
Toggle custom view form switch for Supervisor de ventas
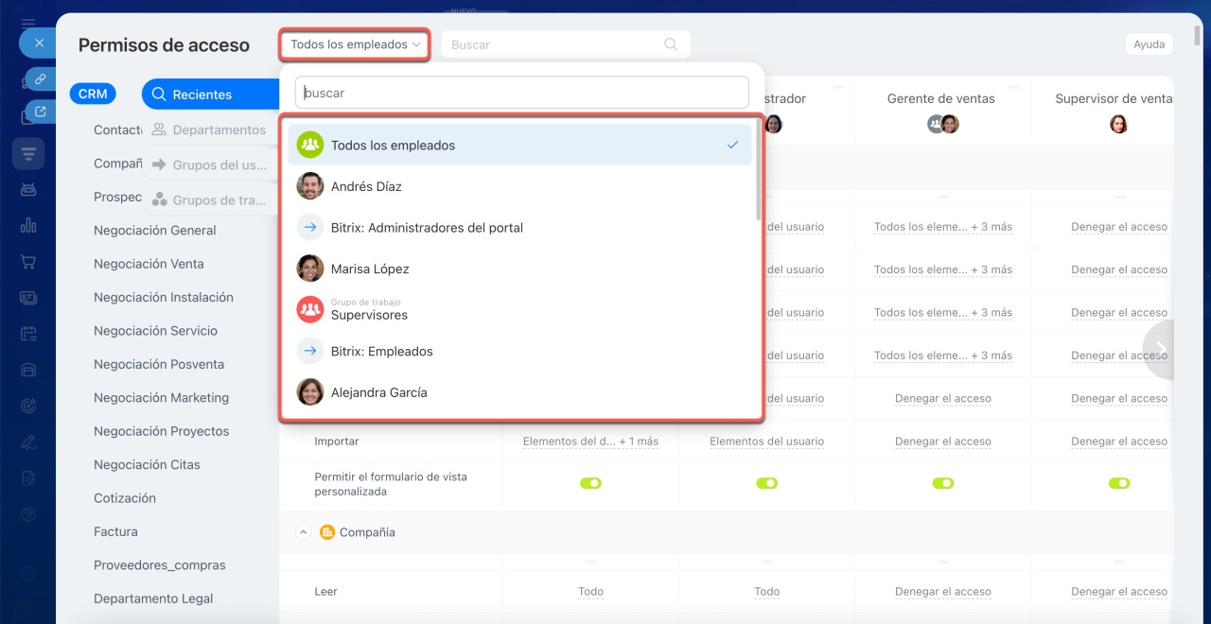point(1119,483)
